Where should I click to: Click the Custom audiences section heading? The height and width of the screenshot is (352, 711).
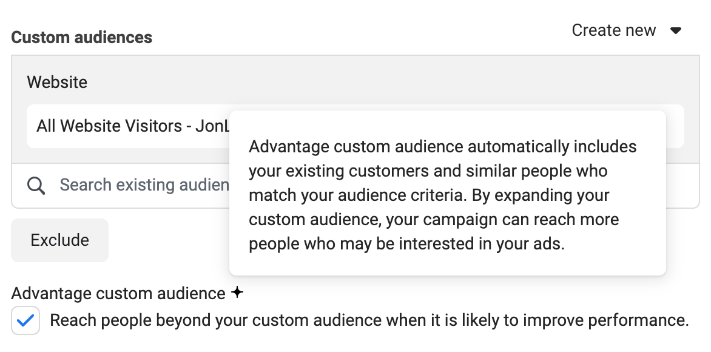82,37
